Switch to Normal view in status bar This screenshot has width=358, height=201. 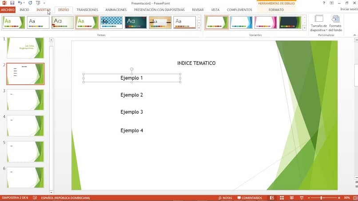coord(272,198)
